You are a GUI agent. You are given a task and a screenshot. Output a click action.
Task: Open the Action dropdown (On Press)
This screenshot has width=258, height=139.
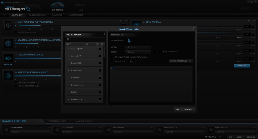point(138,47)
